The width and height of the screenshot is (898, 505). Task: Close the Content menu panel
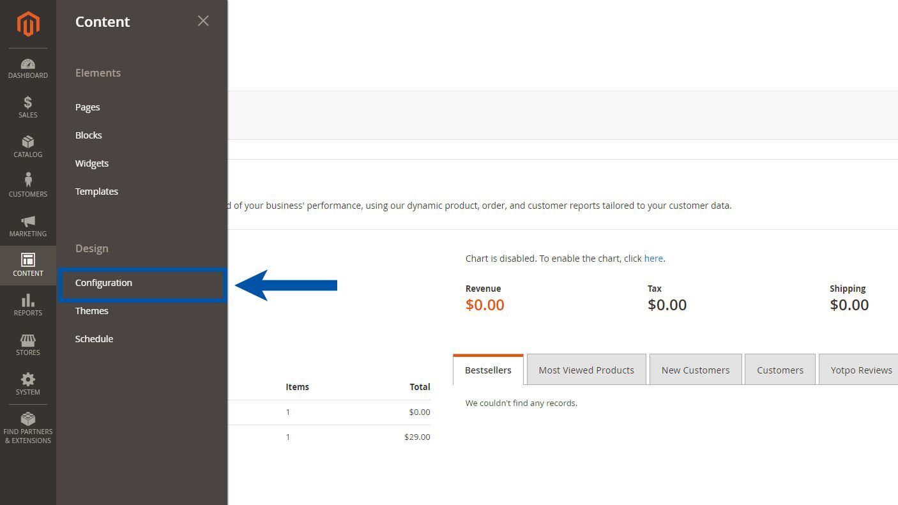(203, 20)
